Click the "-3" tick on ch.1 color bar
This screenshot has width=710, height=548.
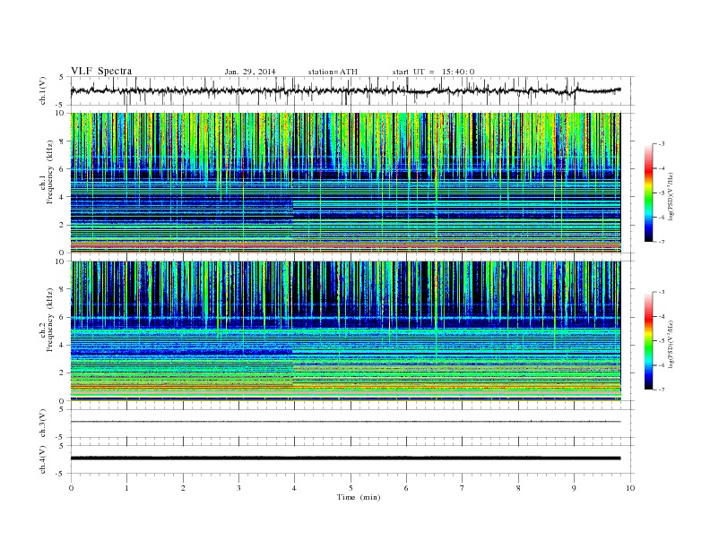(661, 144)
